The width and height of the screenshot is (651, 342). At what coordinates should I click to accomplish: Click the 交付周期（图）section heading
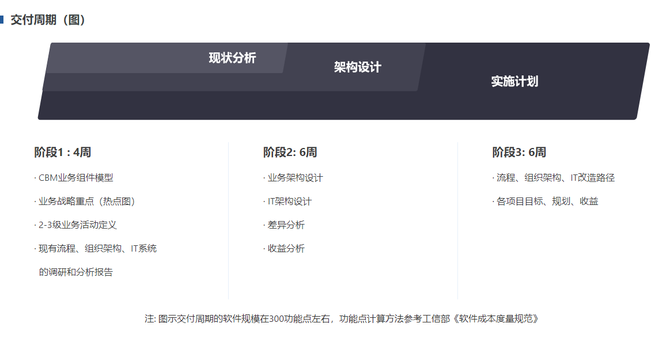(x=48, y=20)
